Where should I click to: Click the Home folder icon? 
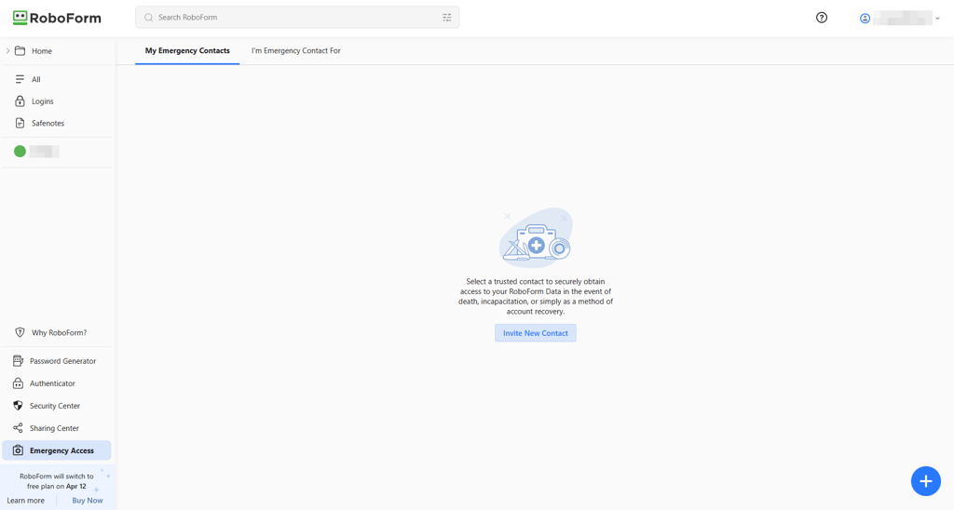point(20,51)
